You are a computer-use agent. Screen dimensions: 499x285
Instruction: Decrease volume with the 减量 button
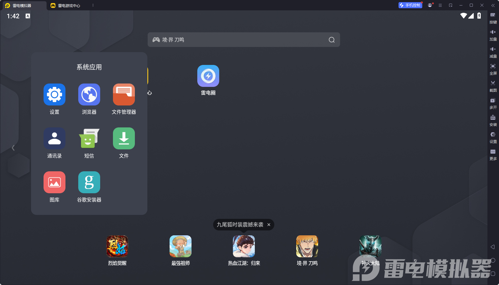pos(493,52)
